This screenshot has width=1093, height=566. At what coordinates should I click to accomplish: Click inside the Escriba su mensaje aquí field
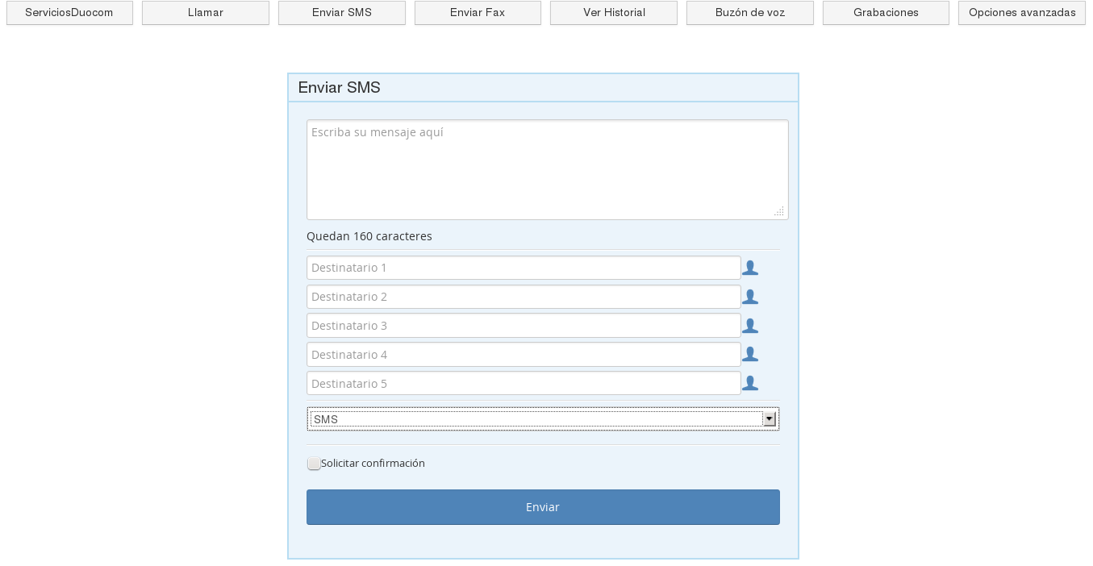coord(547,169)
